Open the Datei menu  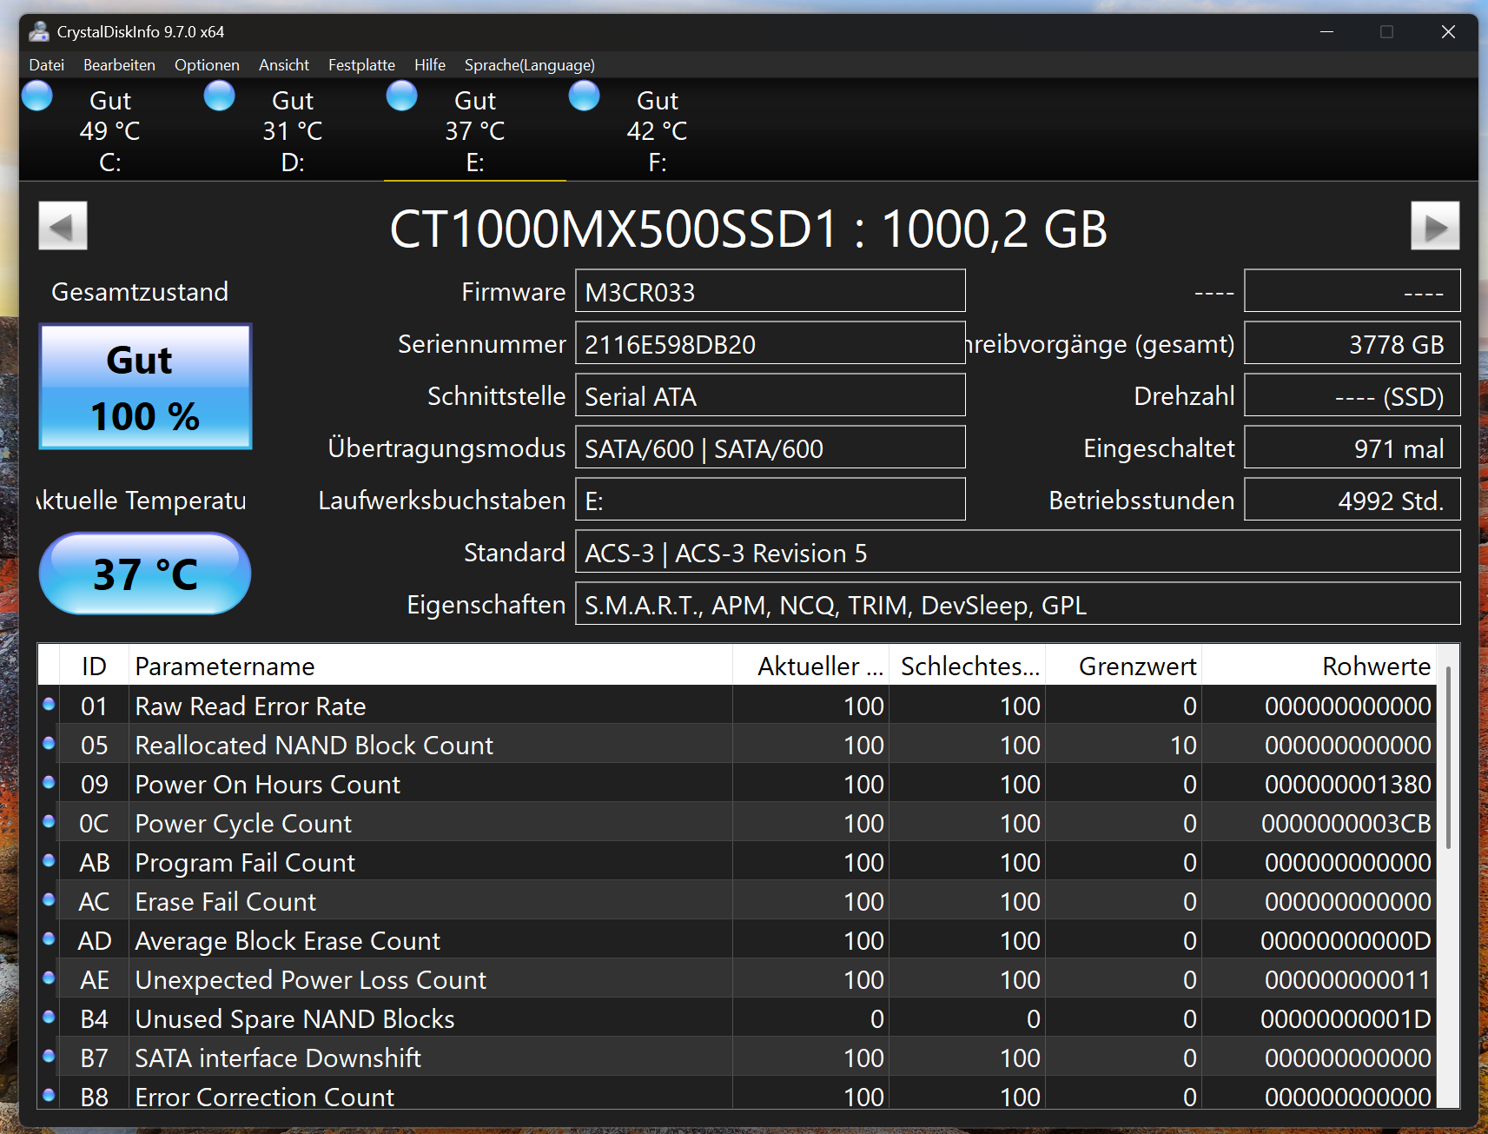click(47, 65)
